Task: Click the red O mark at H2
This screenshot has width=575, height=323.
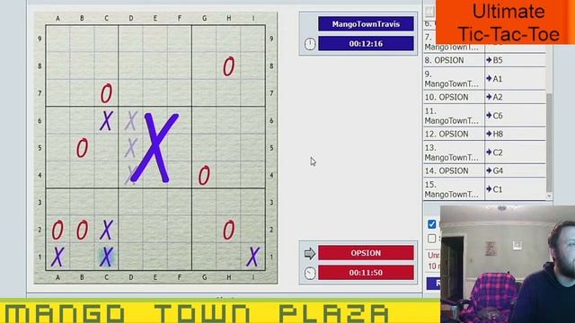Action: coord(229,230)
